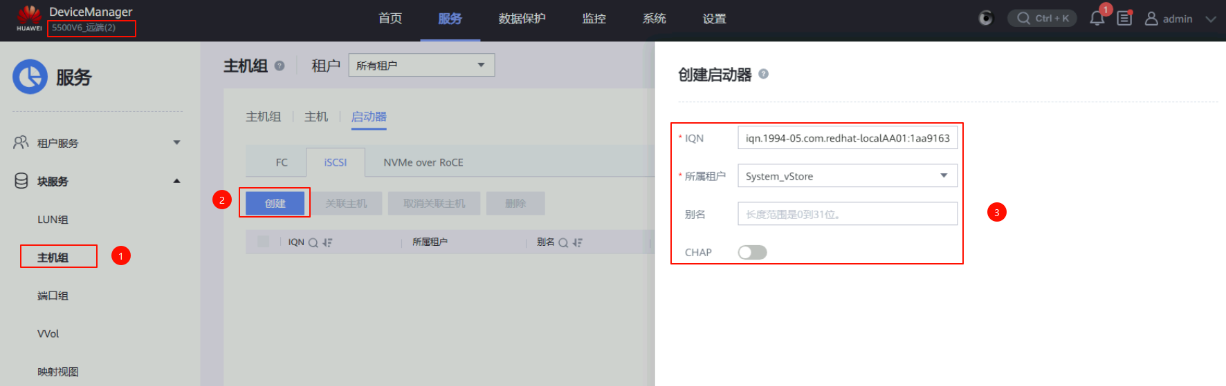Open the task list icon in header
Viewport: 1226px width, 386px height.
pos(1124,19)
